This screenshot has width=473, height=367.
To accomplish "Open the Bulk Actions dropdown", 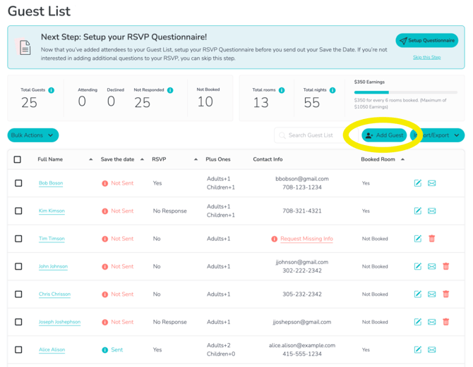I will coord(32,135).
